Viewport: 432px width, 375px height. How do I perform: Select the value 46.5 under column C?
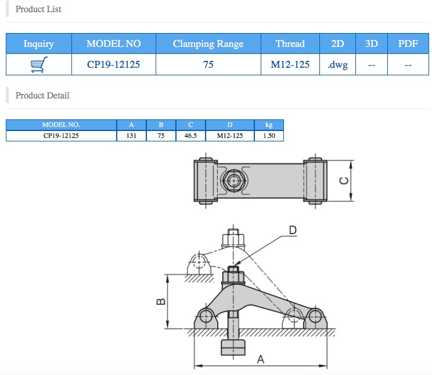(190, 136)
